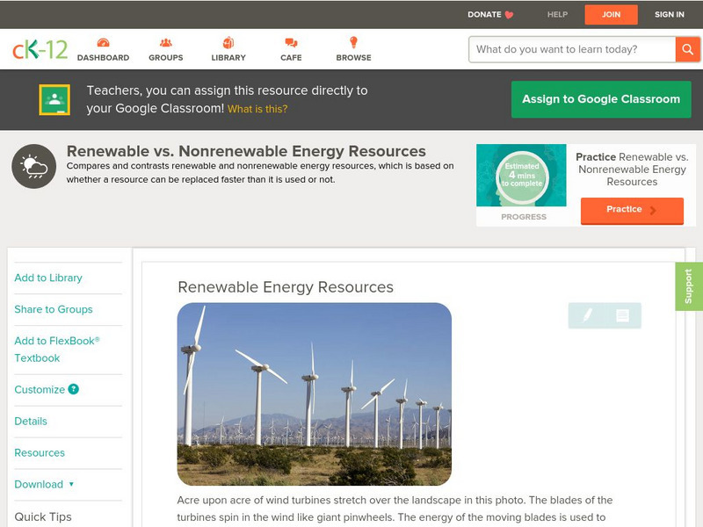Click the CK-12 logo
The height and width of the screenshot is (527, 703).
point(40,50)
